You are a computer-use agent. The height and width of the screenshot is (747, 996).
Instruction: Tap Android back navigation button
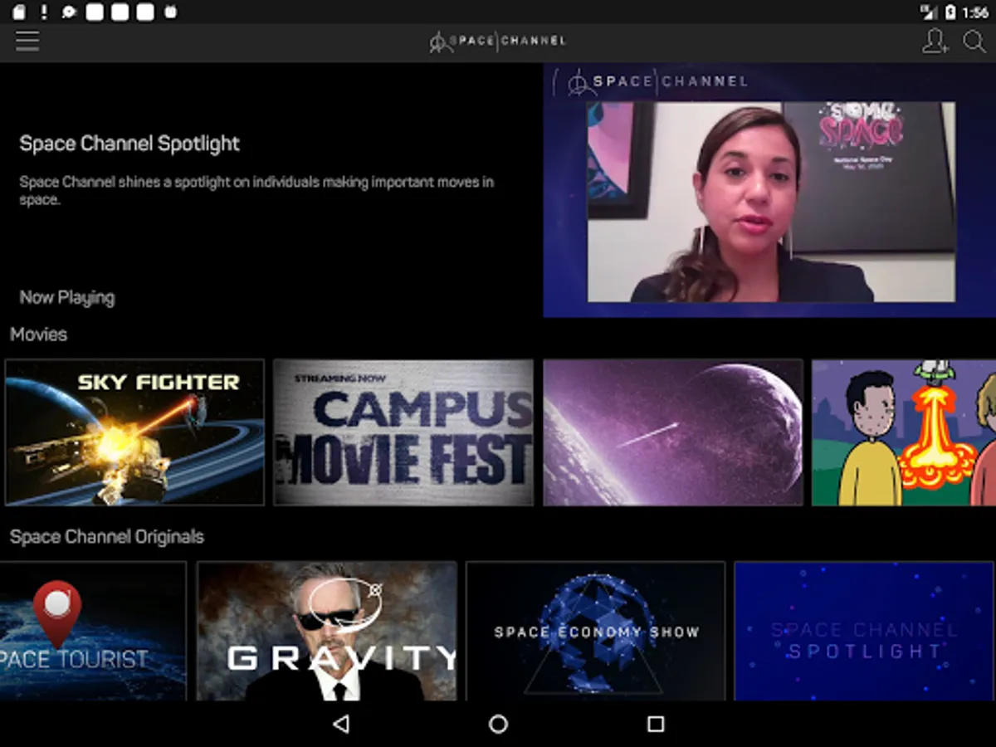pos(340,724)
